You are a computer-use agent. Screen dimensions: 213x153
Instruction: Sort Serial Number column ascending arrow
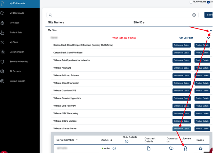[x=77, y=140]
